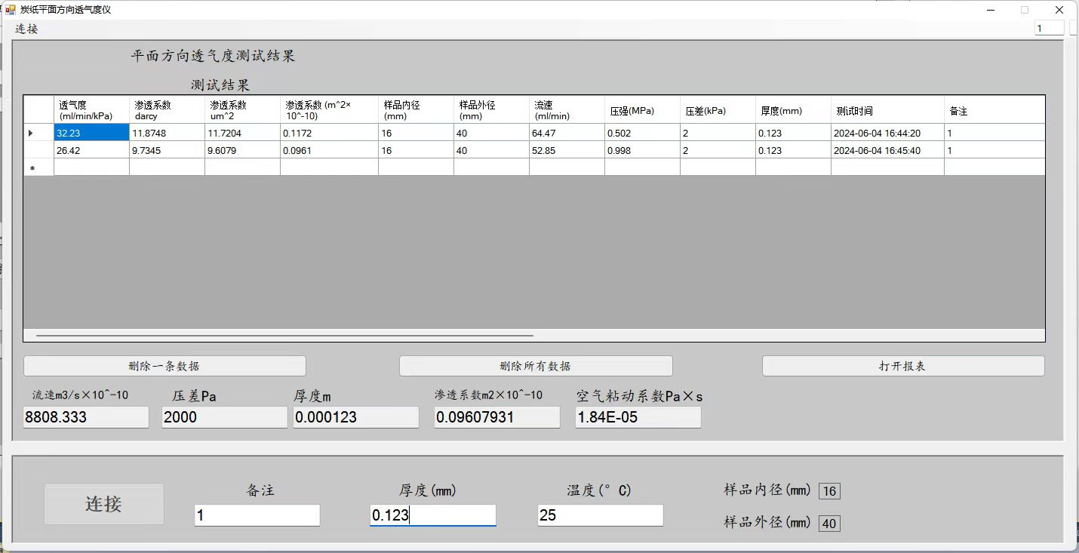Click the 压强(MPa) column header

tap(641, 110)
